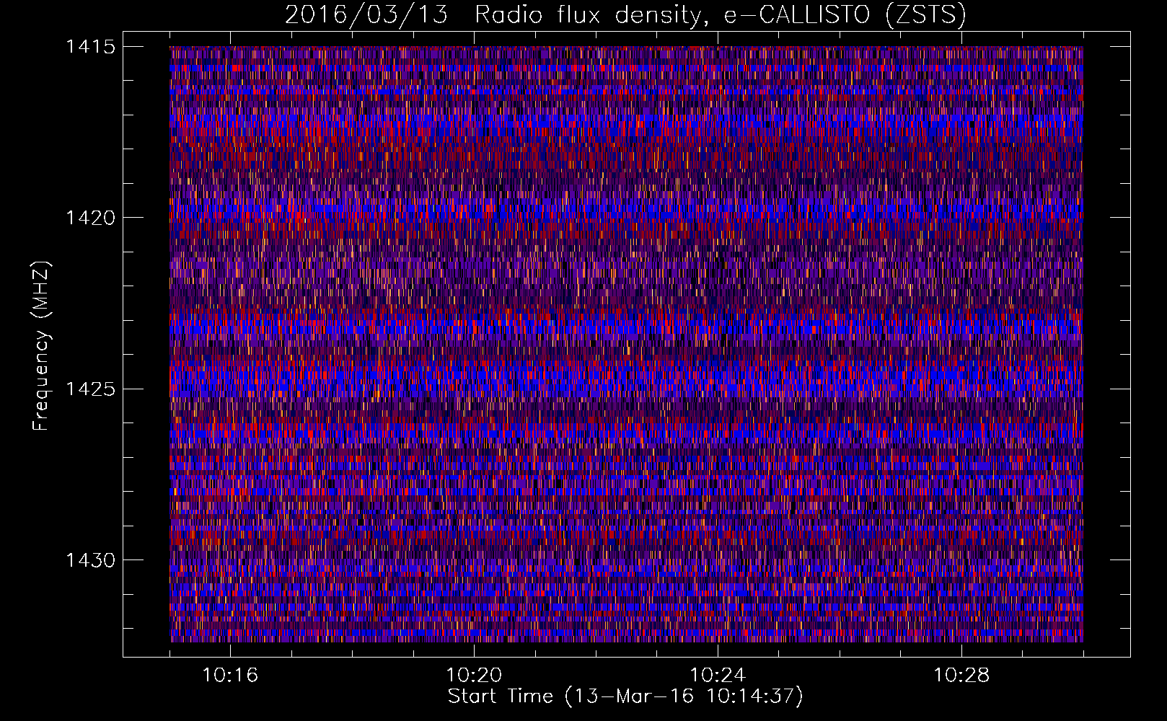This screenshot has height=721, width=1167.
Task: Click the 'Start Time (13-Mar-16 10:14:37)' label
Action: [x=625, y=696]
